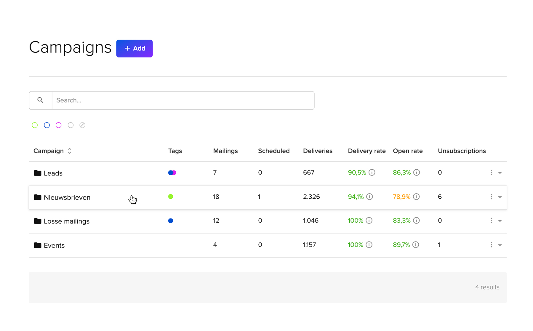Show info for Losse mailings open rate 83,3%
Viewport: 533px width, 331px height.
click(416, 221)
